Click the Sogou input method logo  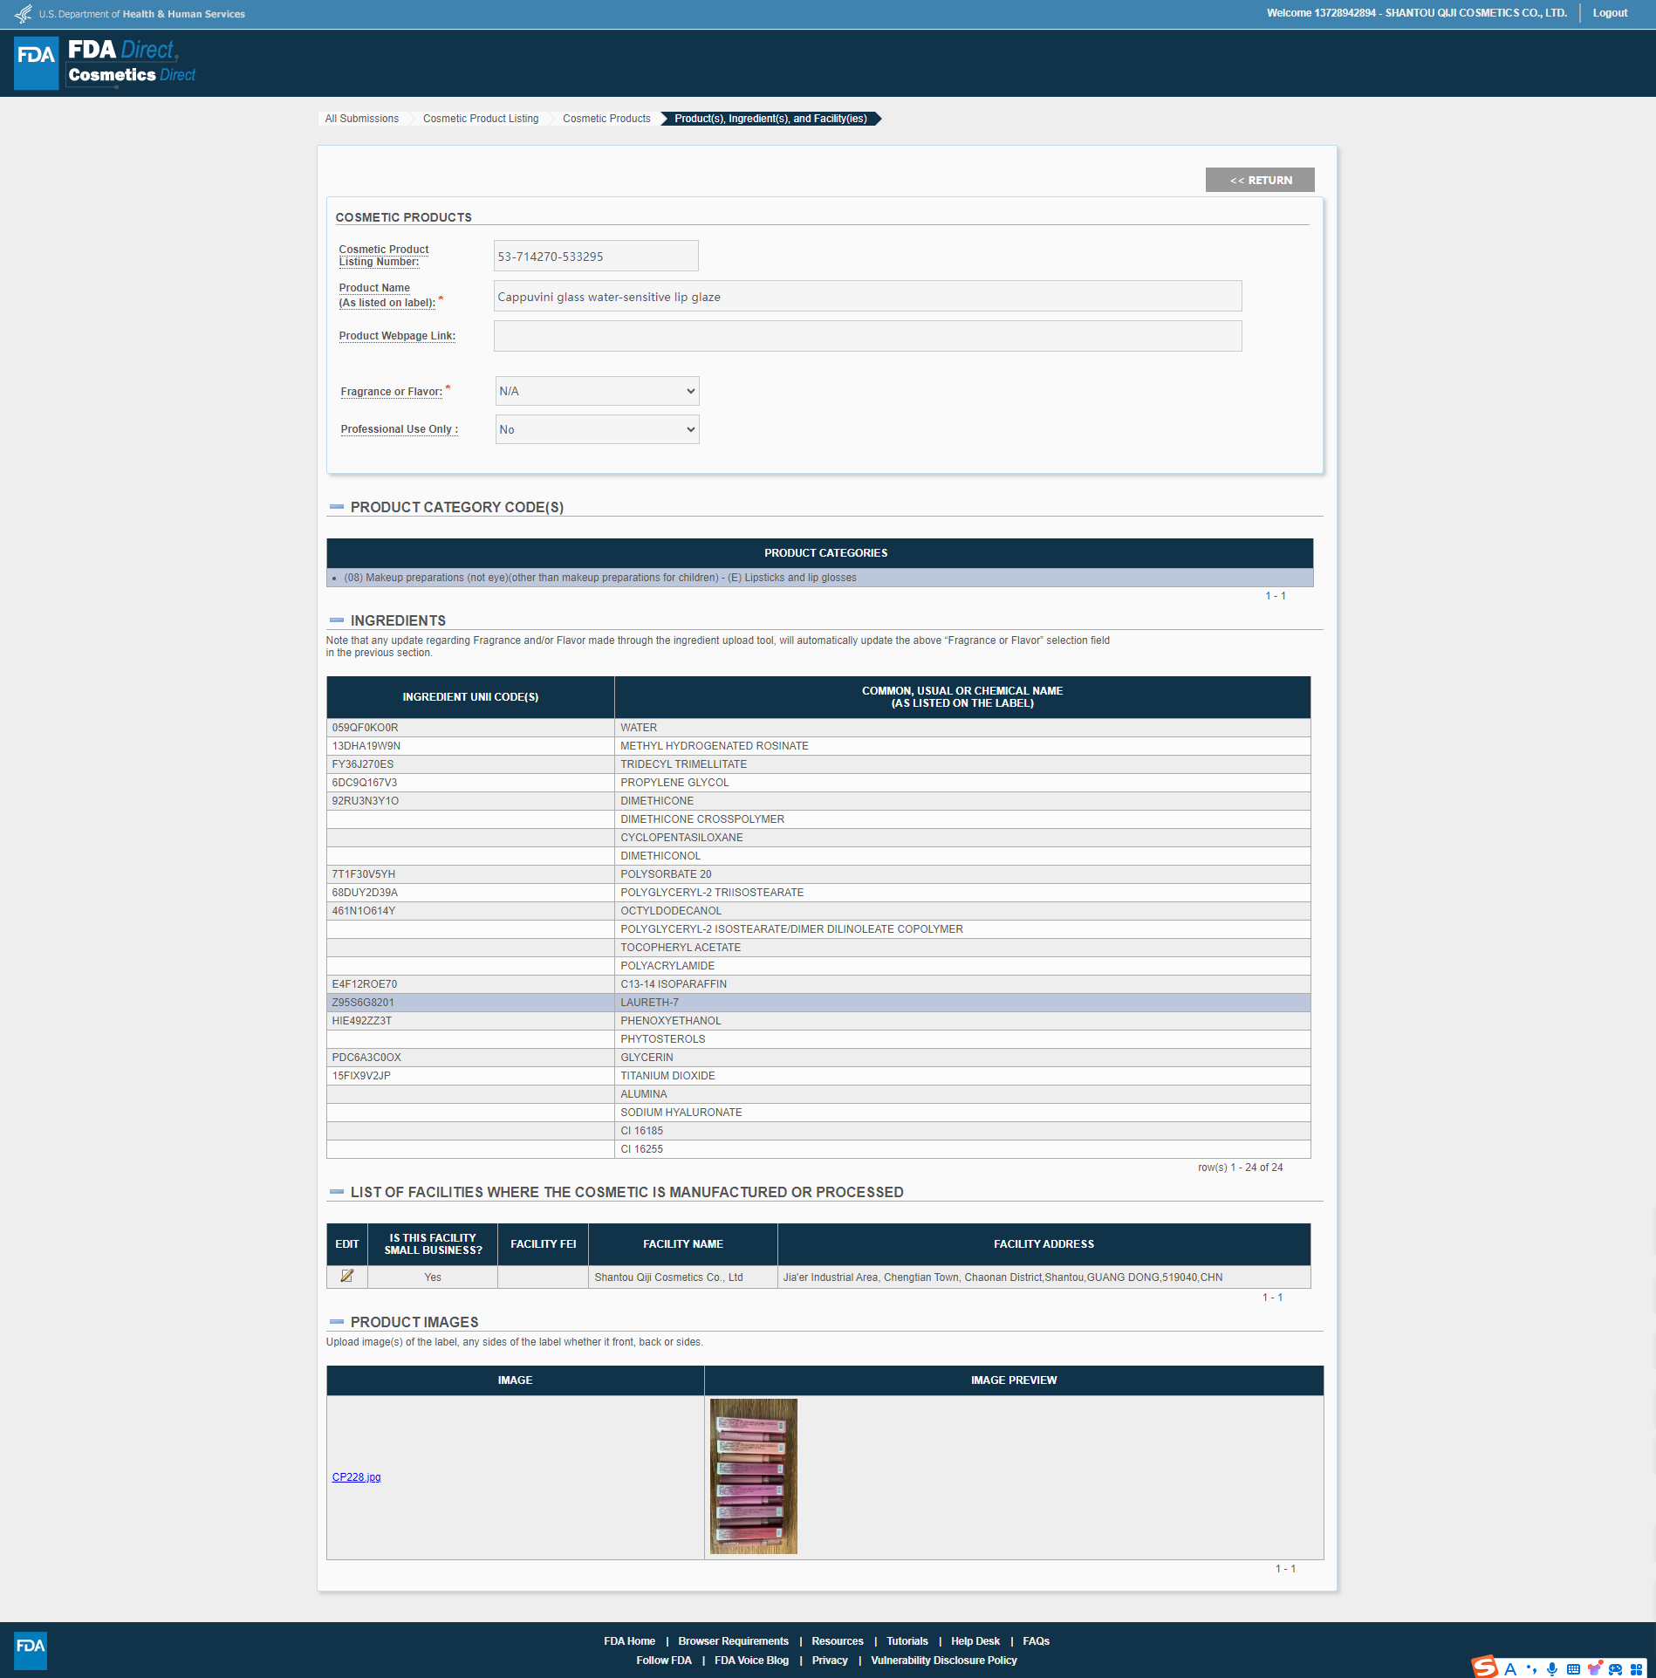pos(1485,1668)
